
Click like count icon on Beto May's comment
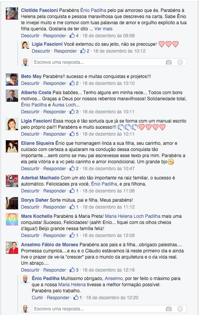[74, 83]
